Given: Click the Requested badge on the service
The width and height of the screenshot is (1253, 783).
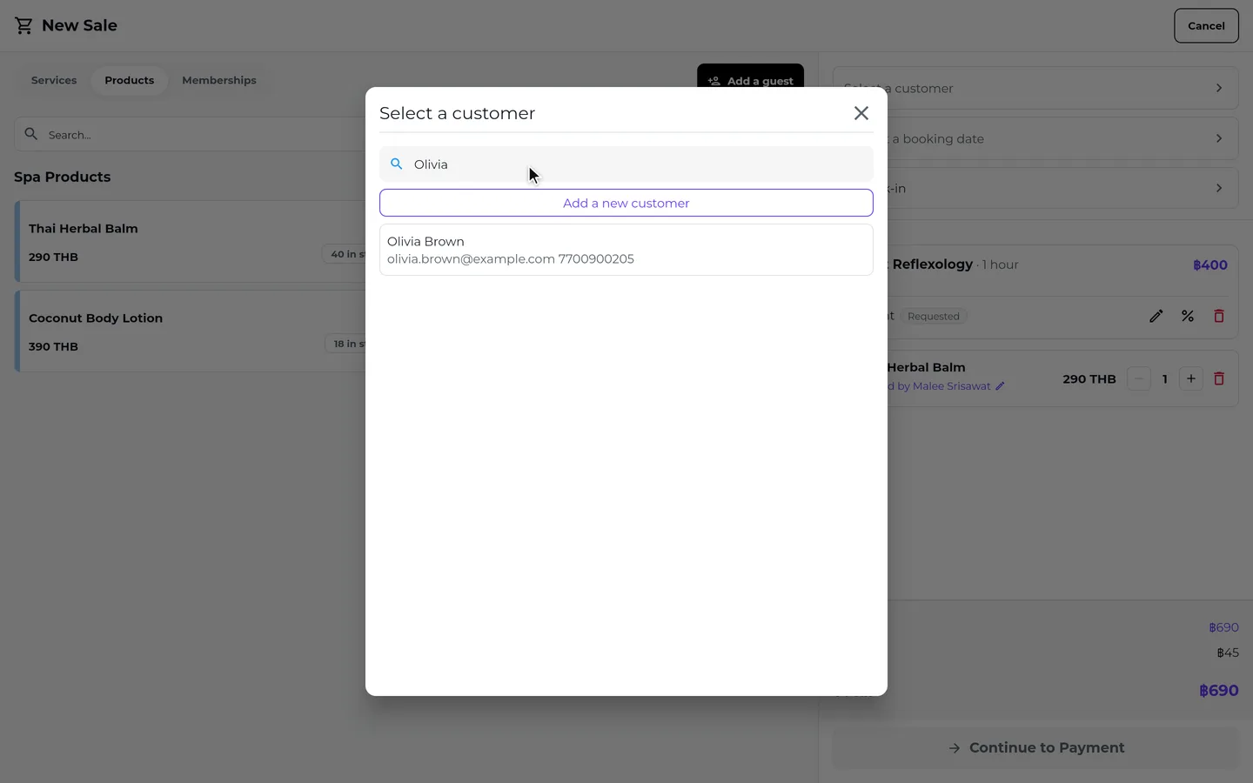Looking at the screenshot, I should click(x=933, y=316).
